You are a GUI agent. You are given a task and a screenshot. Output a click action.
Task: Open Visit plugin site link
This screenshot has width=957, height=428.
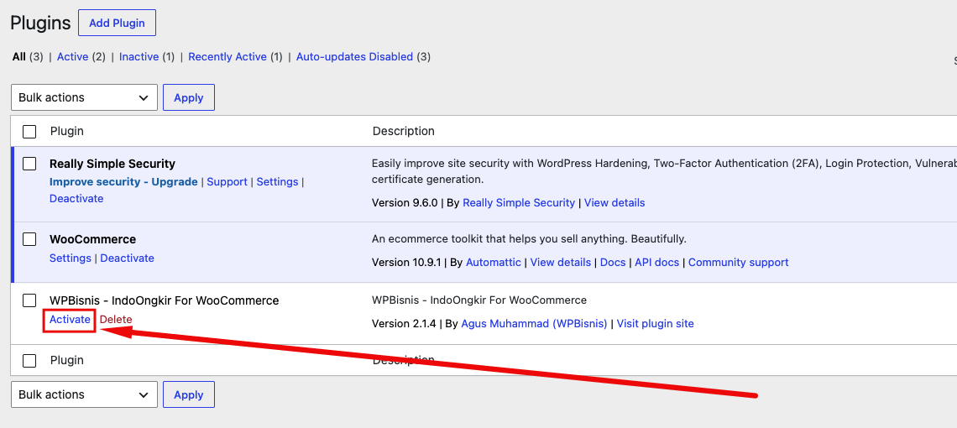point(656,324)
